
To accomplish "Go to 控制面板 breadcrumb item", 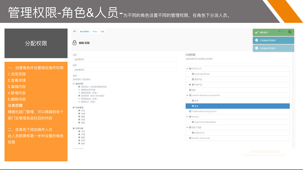I will [x=86, y=31].
